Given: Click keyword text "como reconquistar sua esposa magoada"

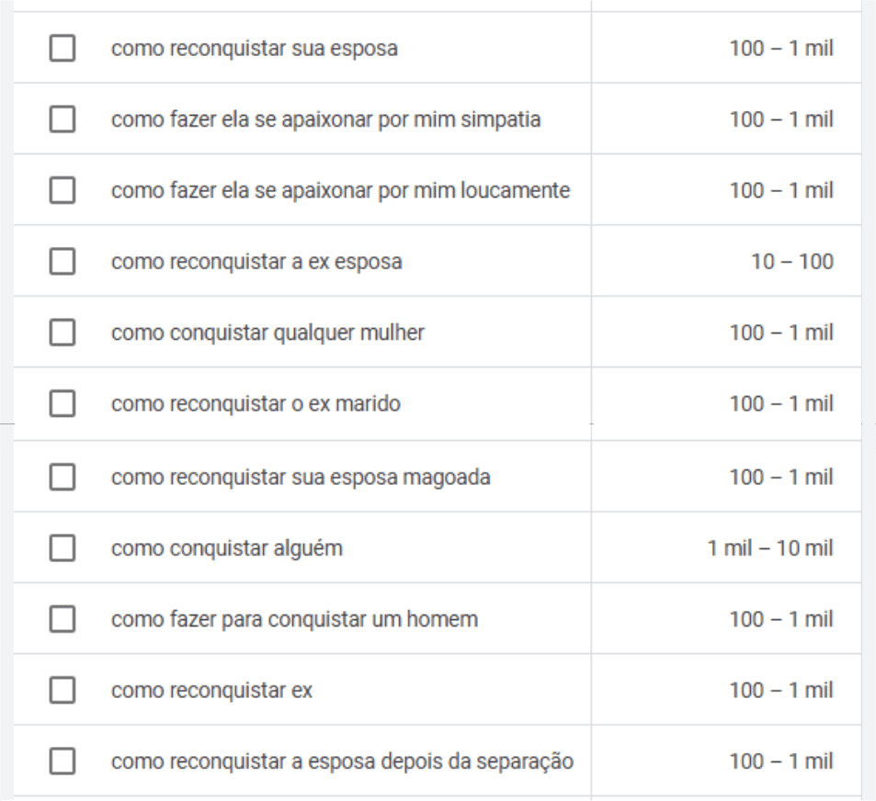Looking at the screenshot, I should point(301,477).
